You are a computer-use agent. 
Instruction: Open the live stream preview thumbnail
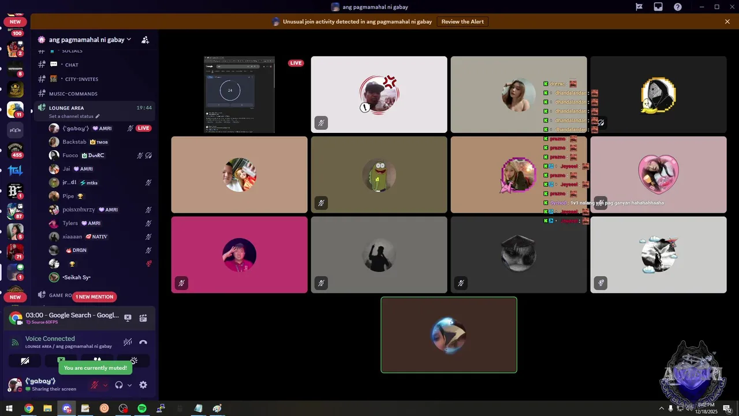pos(239,95)
